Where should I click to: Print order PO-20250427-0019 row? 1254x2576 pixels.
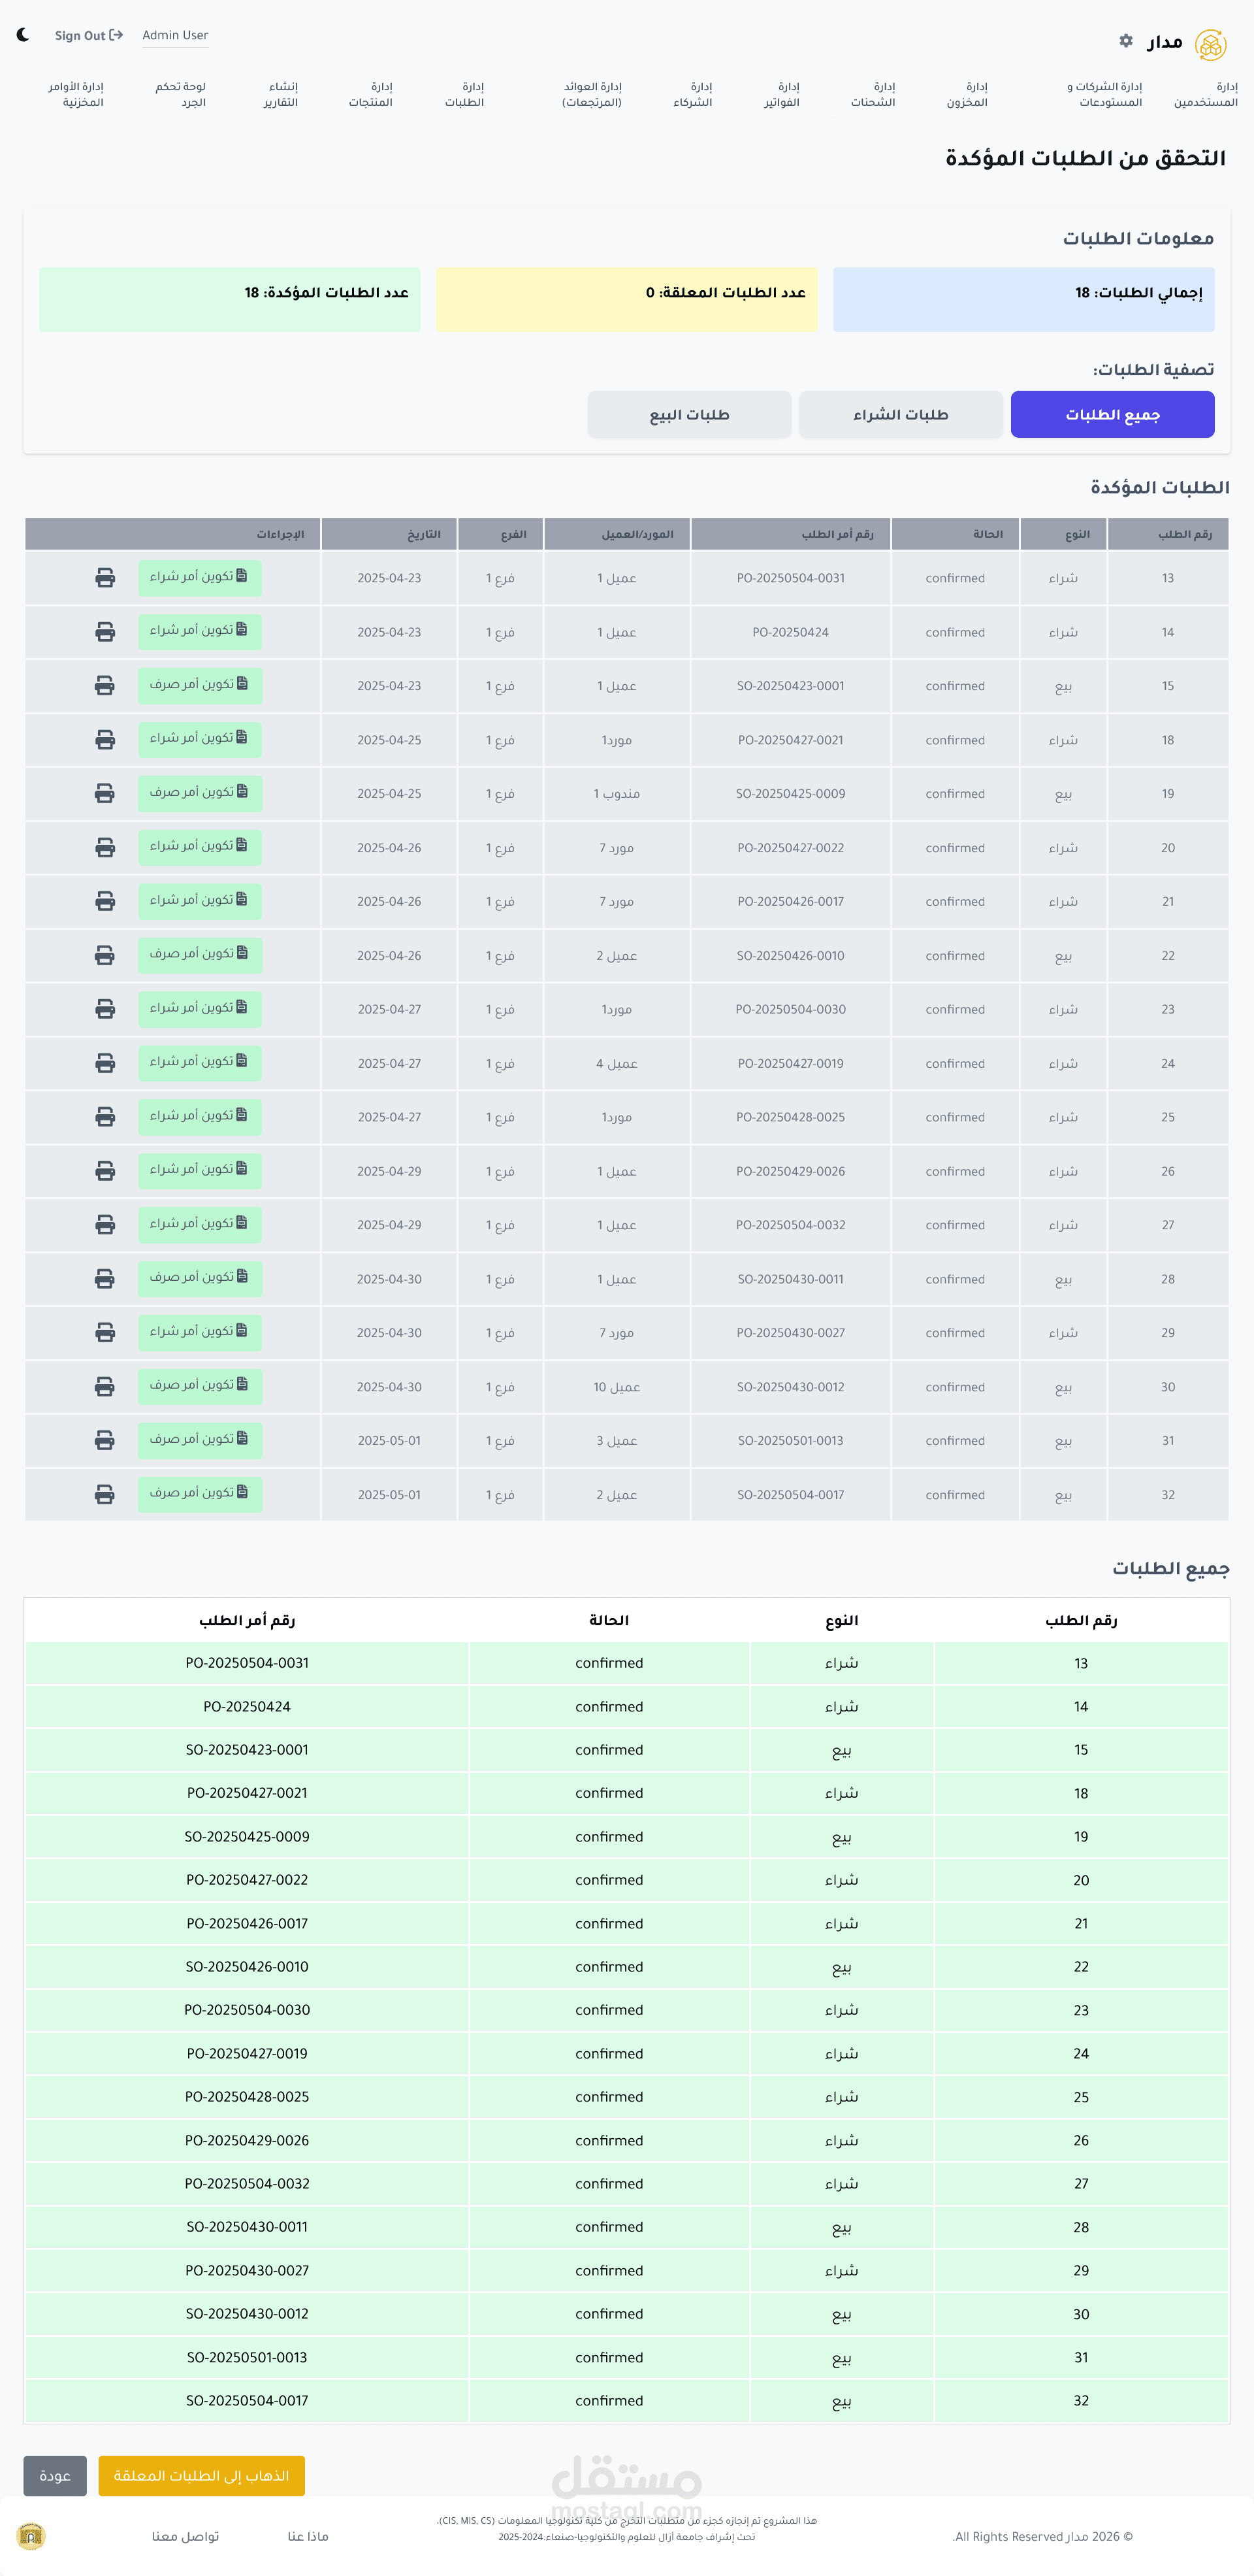pyautogui.click(x=105, y=1063)
